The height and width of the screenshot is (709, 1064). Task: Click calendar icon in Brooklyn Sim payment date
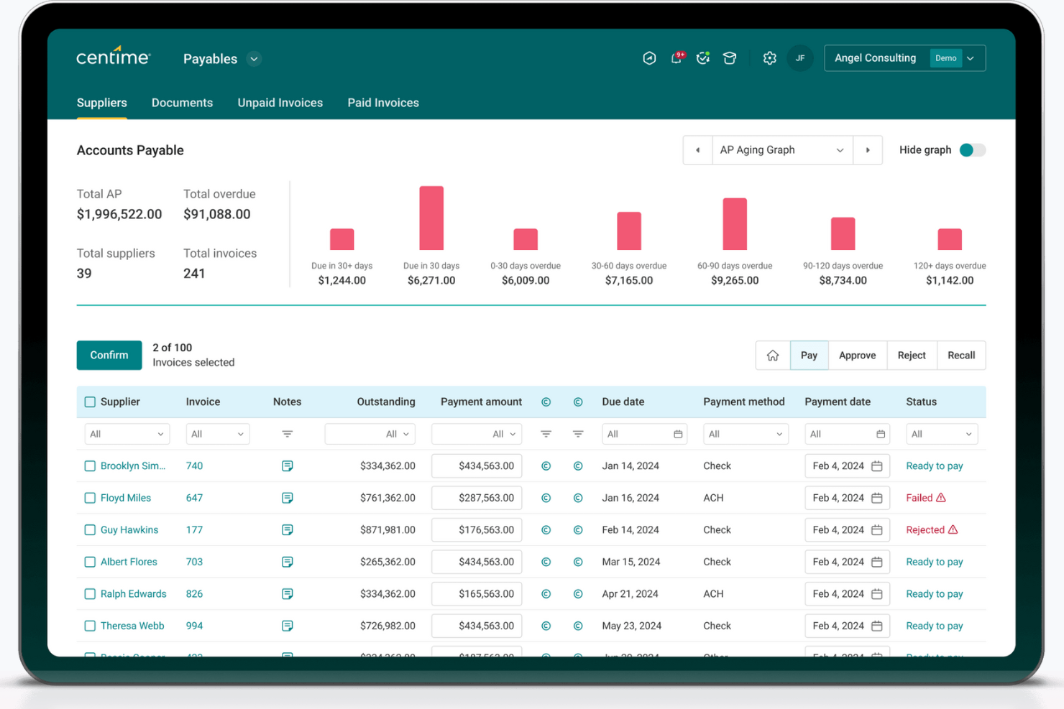[877, 466]
